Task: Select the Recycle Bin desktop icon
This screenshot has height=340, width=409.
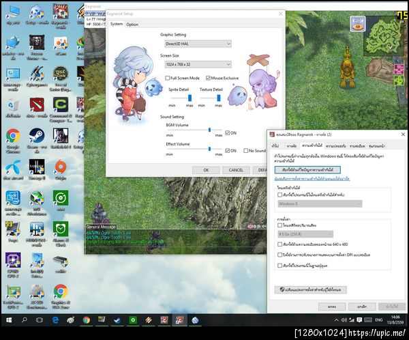Action: click(x=13, y=107)
